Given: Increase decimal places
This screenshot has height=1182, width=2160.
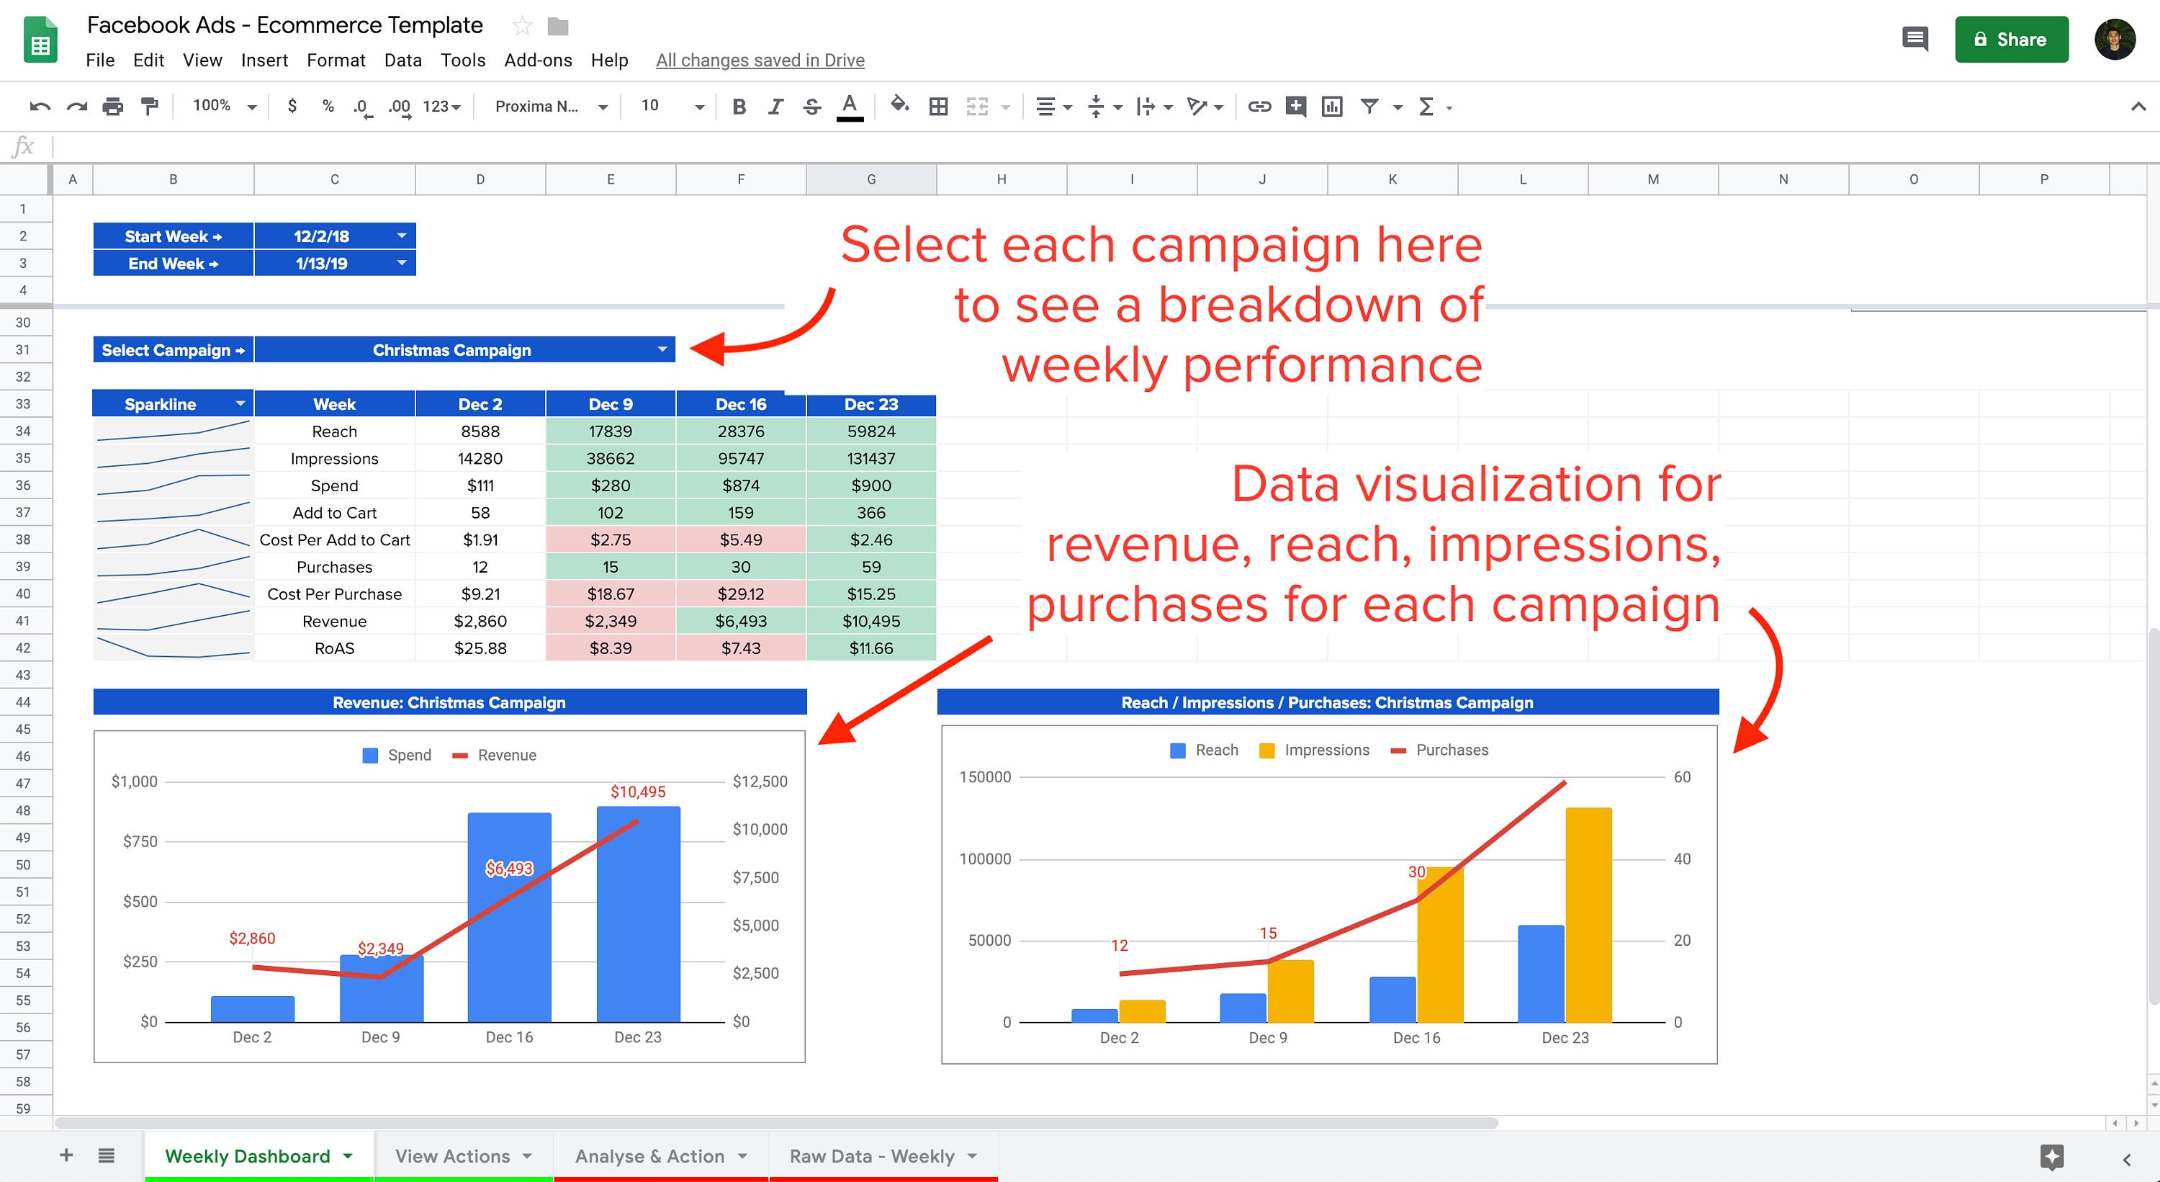Looking at the screenshot, I should 399,107.
